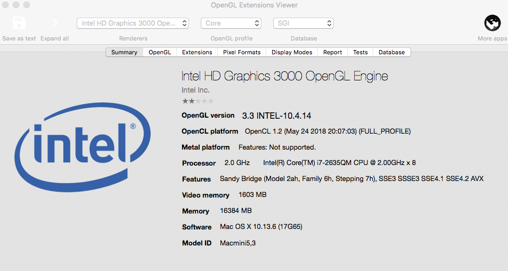Click the processor speed value 2.0 GHz
The width and height of the screenshot is (508, 271).
[237, 163]
